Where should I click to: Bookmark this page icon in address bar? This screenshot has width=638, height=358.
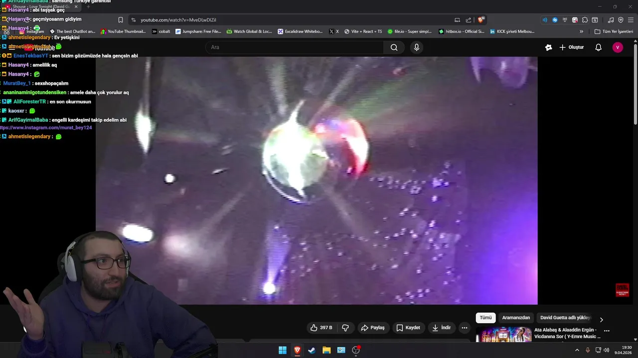pyautogui.click(x=121, y=20)
